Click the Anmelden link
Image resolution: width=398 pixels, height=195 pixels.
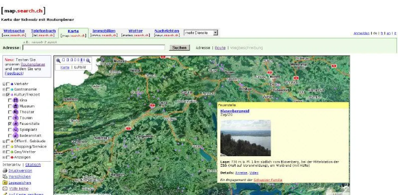(x=362, y=33)
